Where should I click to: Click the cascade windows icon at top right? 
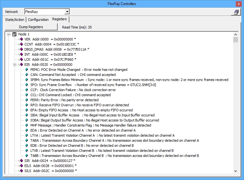click(x=236, y=12)
